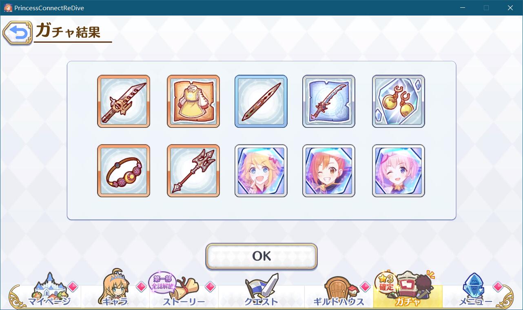
Task: Select the pink-haired girl memory piece
Action: (399, 171)
